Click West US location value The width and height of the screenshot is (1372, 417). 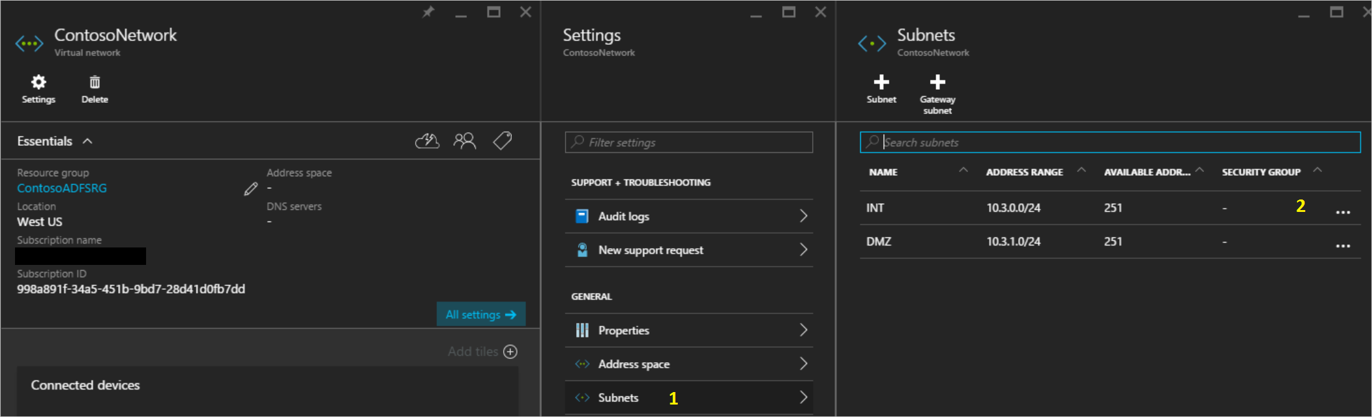40,222
